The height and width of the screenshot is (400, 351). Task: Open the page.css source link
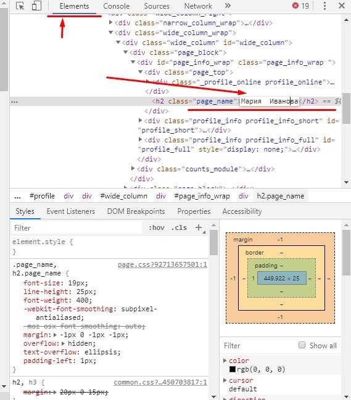click(x=162, y=264)
